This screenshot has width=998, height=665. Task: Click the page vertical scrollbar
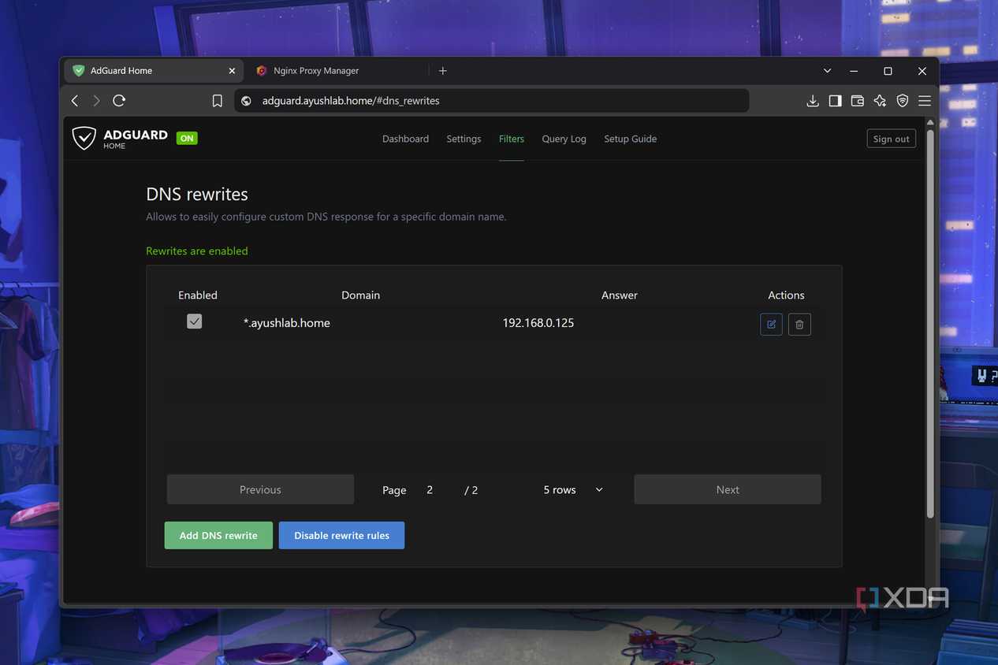click(x=930, y=323)
